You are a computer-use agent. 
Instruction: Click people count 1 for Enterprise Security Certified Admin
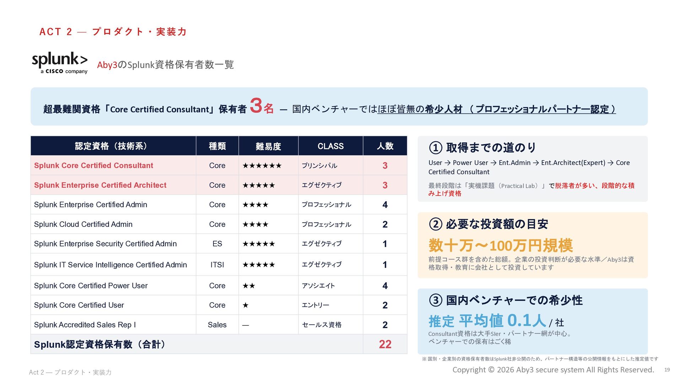385,244
